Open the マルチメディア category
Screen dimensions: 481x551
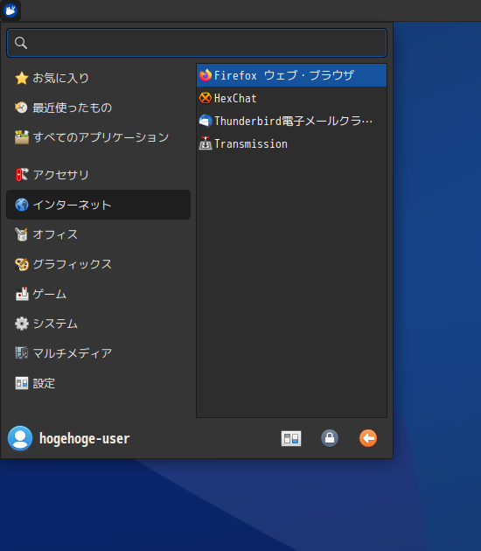click(x=98, y=353)
